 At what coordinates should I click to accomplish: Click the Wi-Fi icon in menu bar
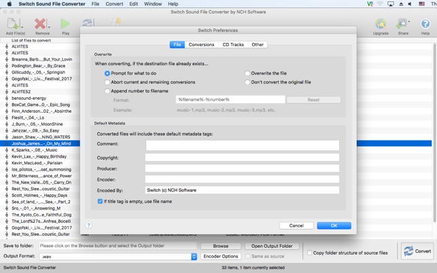380,4
